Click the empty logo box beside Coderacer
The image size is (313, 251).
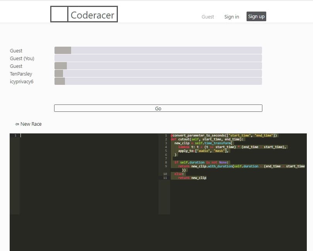tap(59, 14)
